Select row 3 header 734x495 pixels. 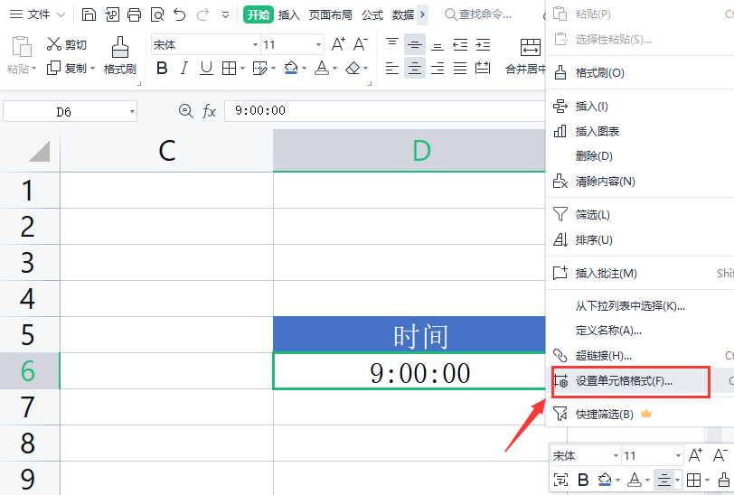tap(28, 262)
